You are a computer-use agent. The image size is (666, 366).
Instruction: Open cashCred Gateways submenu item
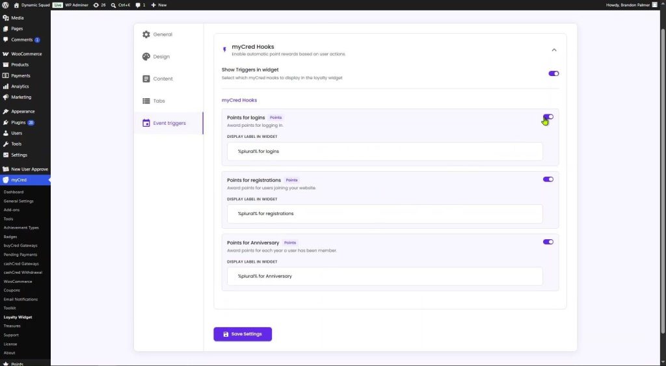pos(21,264)
